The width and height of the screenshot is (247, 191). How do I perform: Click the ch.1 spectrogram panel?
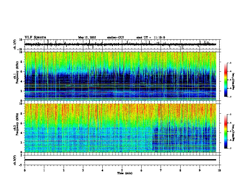[x=120, y=76]
